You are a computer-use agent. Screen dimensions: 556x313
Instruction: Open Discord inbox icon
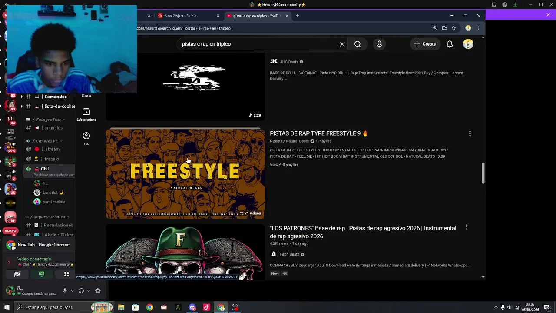pos(494,5)
